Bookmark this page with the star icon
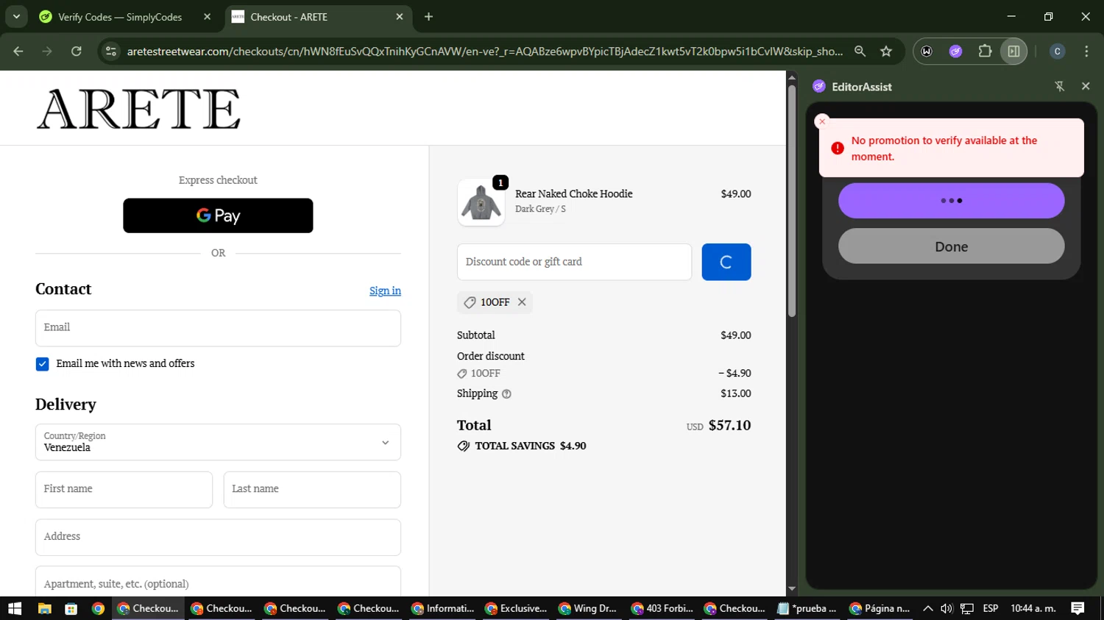The width and height of the screenshot is (1104, 620). tap(886, 51)
